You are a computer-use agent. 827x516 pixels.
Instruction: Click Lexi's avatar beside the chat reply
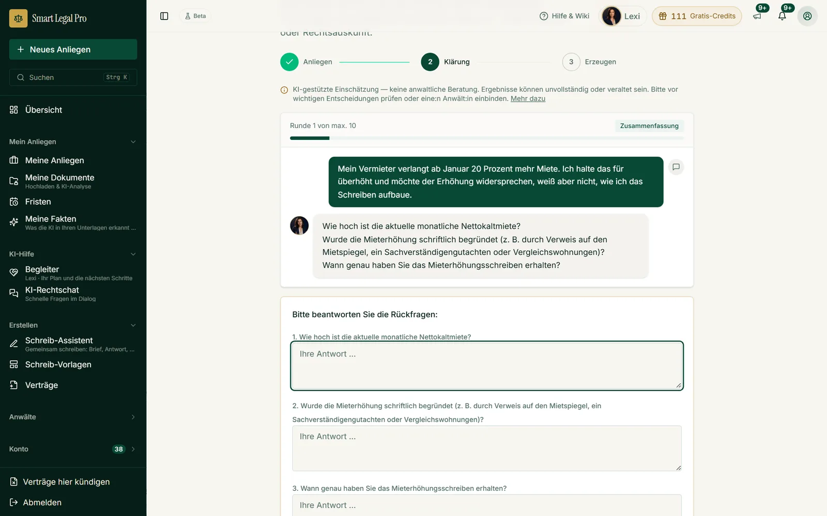click(x=299, y=225)
